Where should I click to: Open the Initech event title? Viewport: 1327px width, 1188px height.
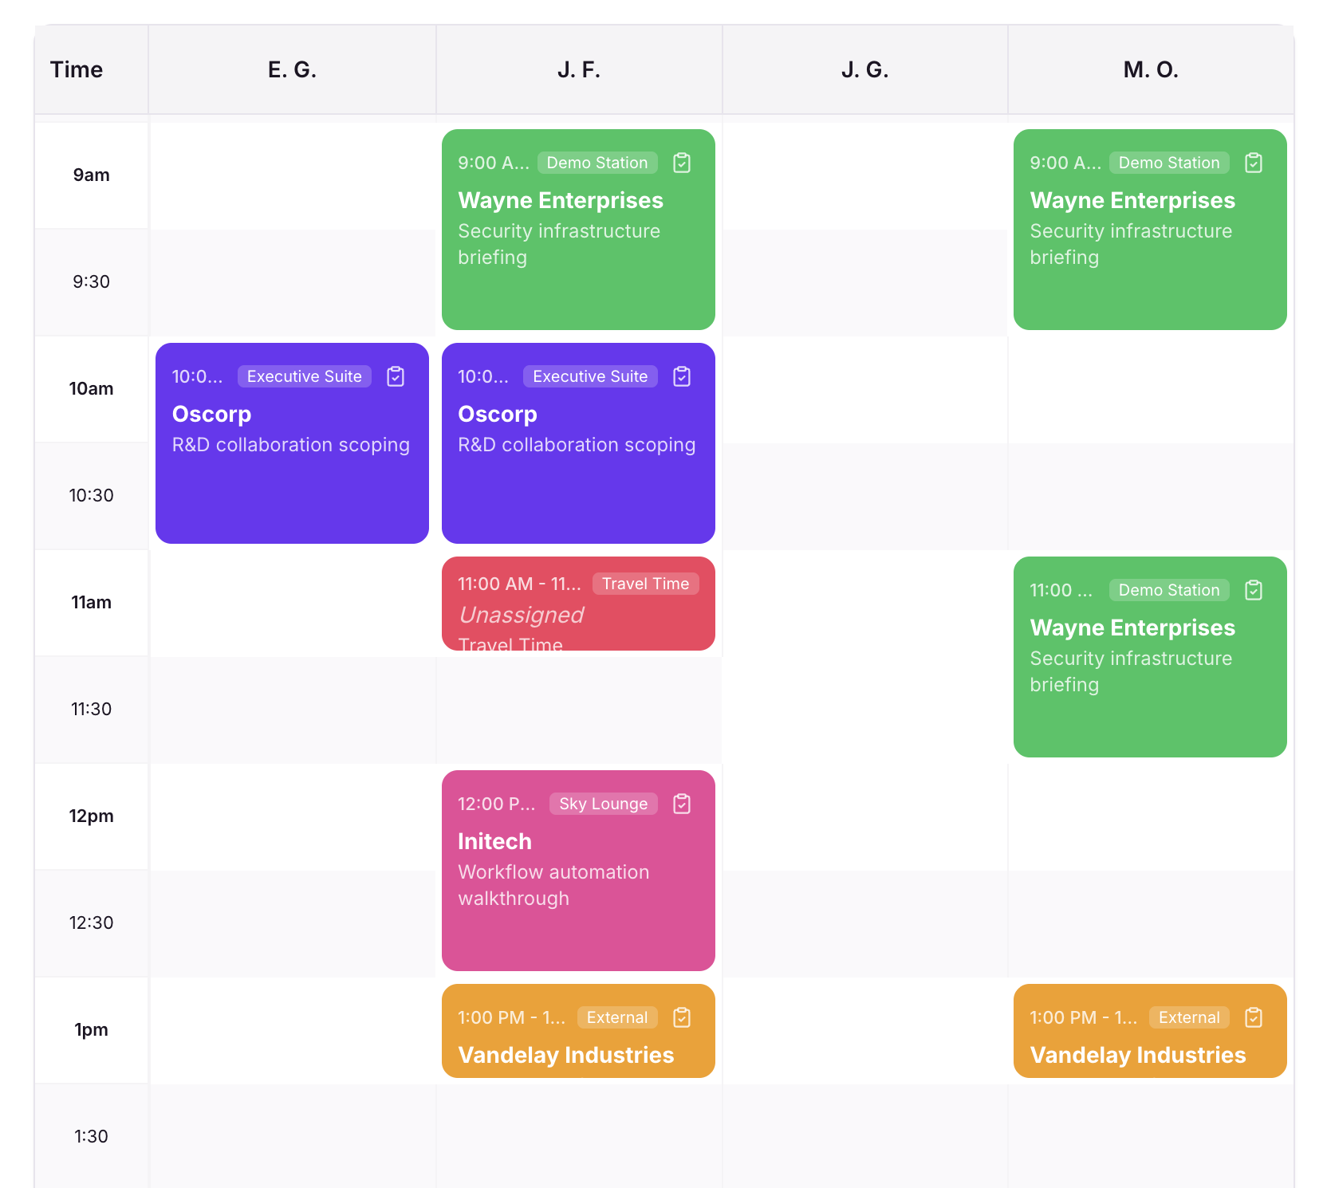click(x=494, y=841)
